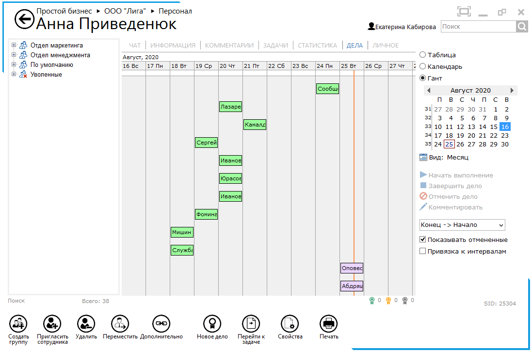The image size is (532, 352).
Task: Click the Пригласить сотрудника icon
Action: click(x=52, y=323)
